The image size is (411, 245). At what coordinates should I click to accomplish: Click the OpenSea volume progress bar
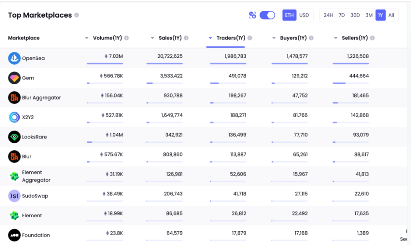(105, 63)
